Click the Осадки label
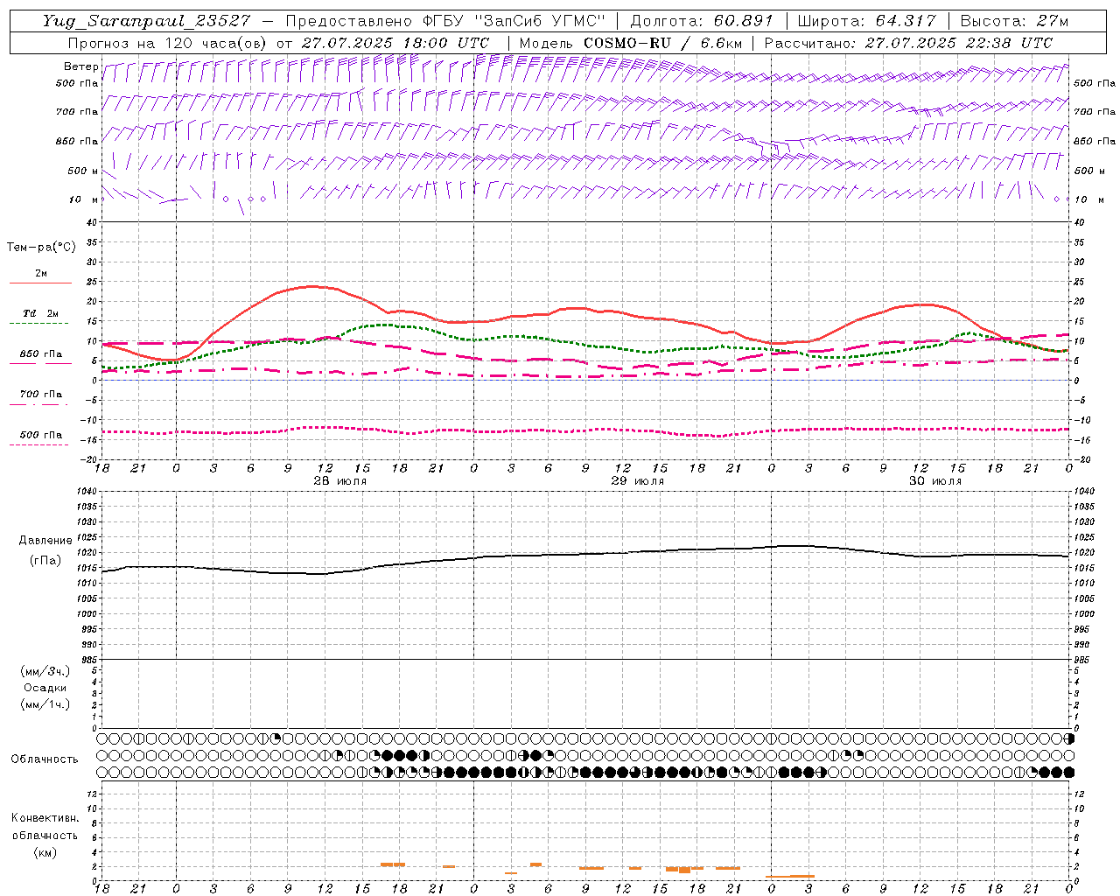 (45, 688)
